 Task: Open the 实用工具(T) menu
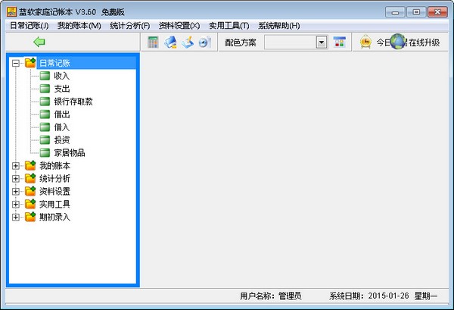click(x=229, y=26)
